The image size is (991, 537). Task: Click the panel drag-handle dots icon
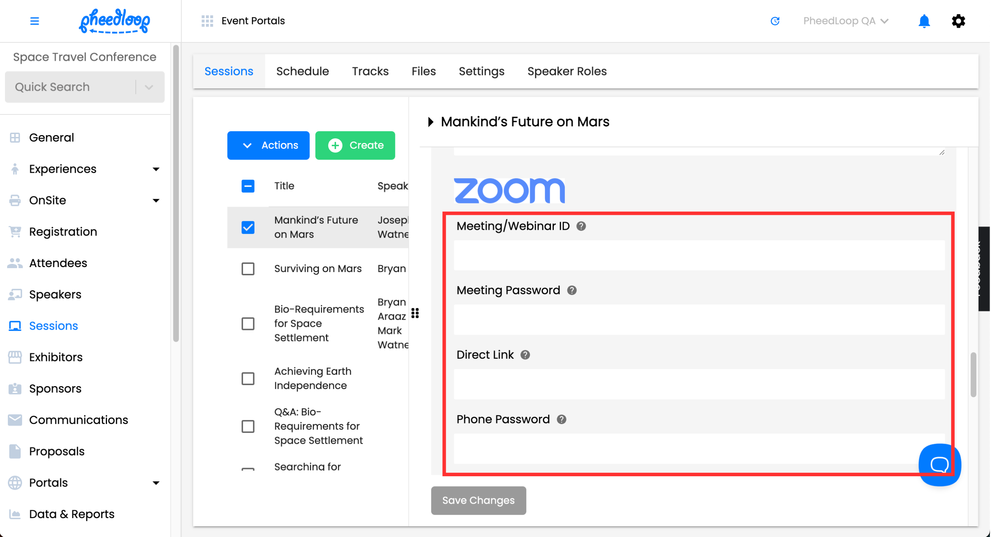415,313
